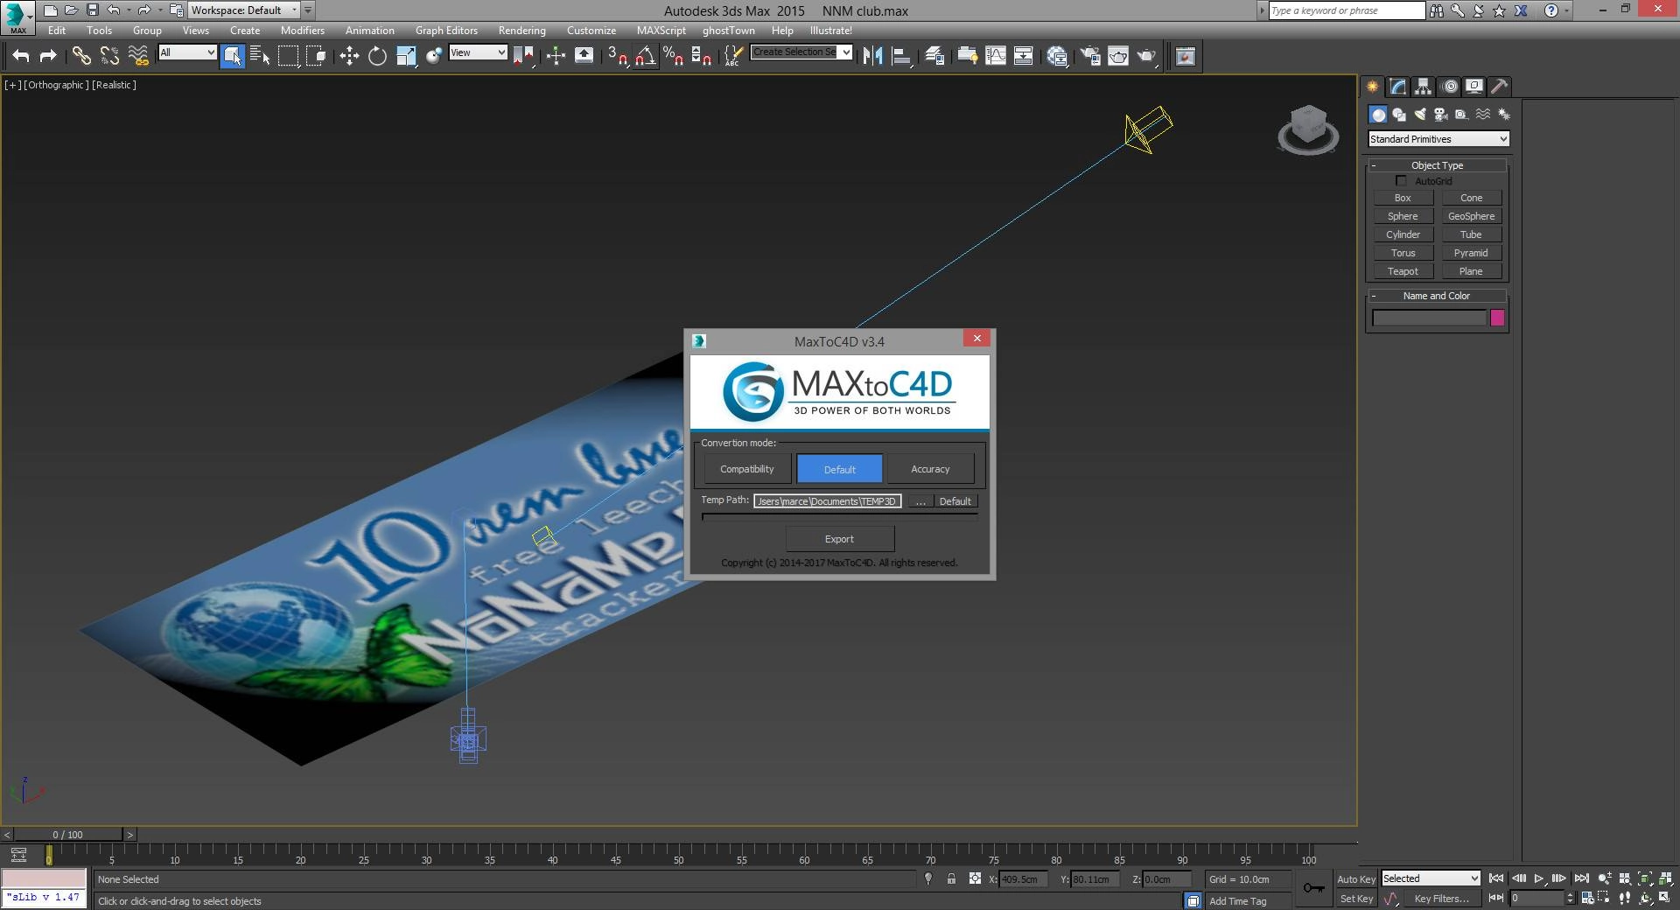
Task: Toggle the selection lock icon
Action: coord(951,879)
